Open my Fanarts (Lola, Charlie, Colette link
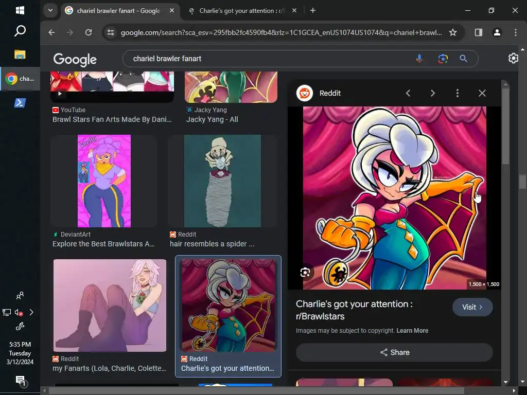The width and height of the screenshot is (527, 395). (109, 368)
